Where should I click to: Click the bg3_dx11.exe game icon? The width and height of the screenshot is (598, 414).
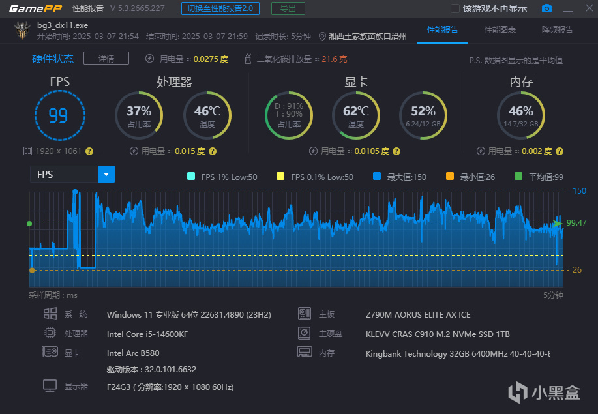point(22,31)
